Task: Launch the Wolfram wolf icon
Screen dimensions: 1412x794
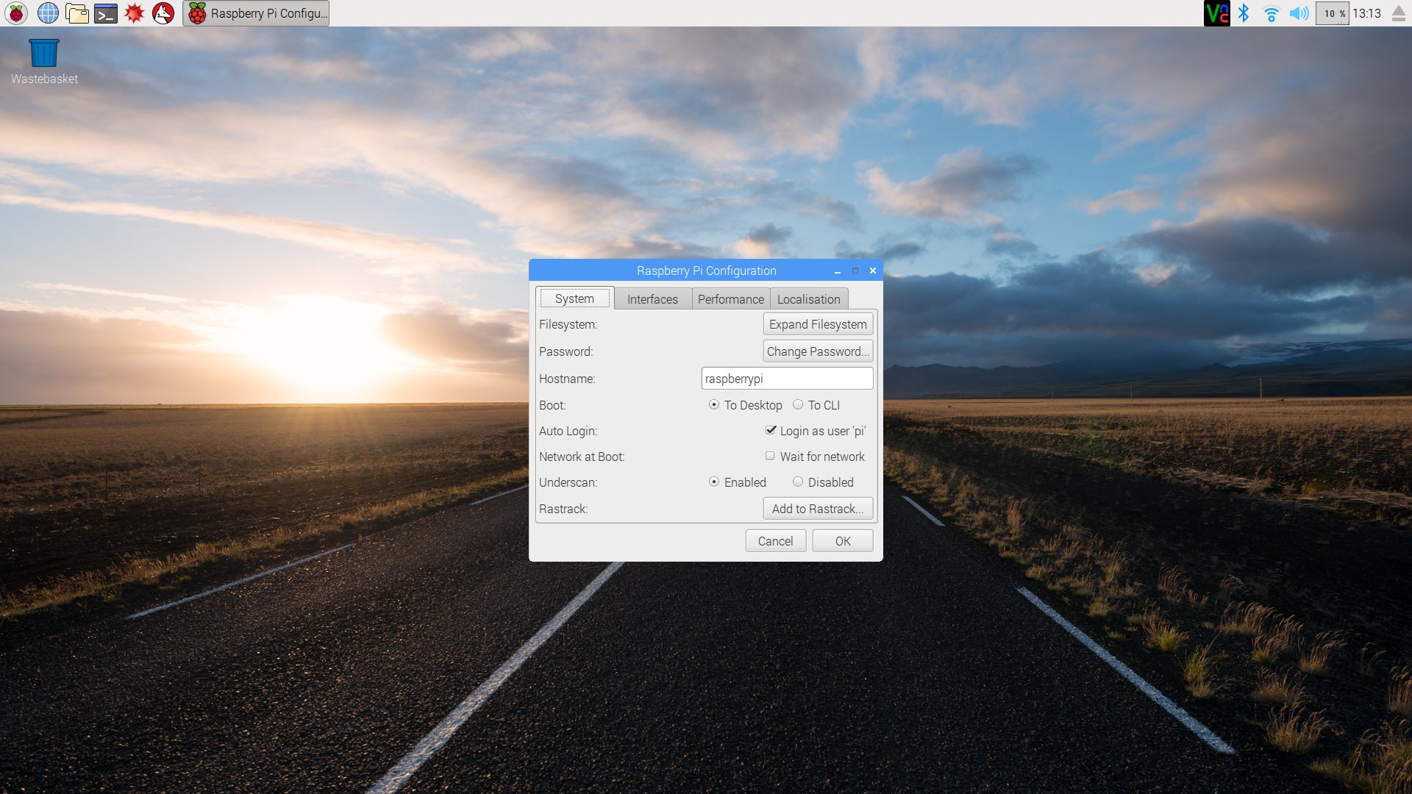Action: click(x=163, y=13)
